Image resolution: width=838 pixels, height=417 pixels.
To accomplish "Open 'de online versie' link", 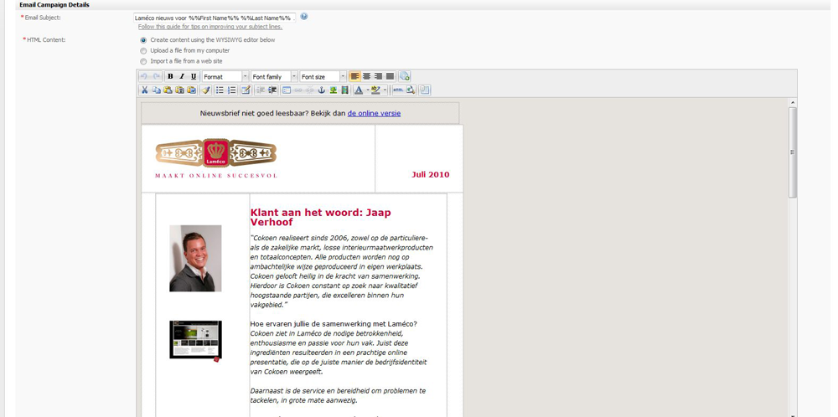I will coord(374,113).
